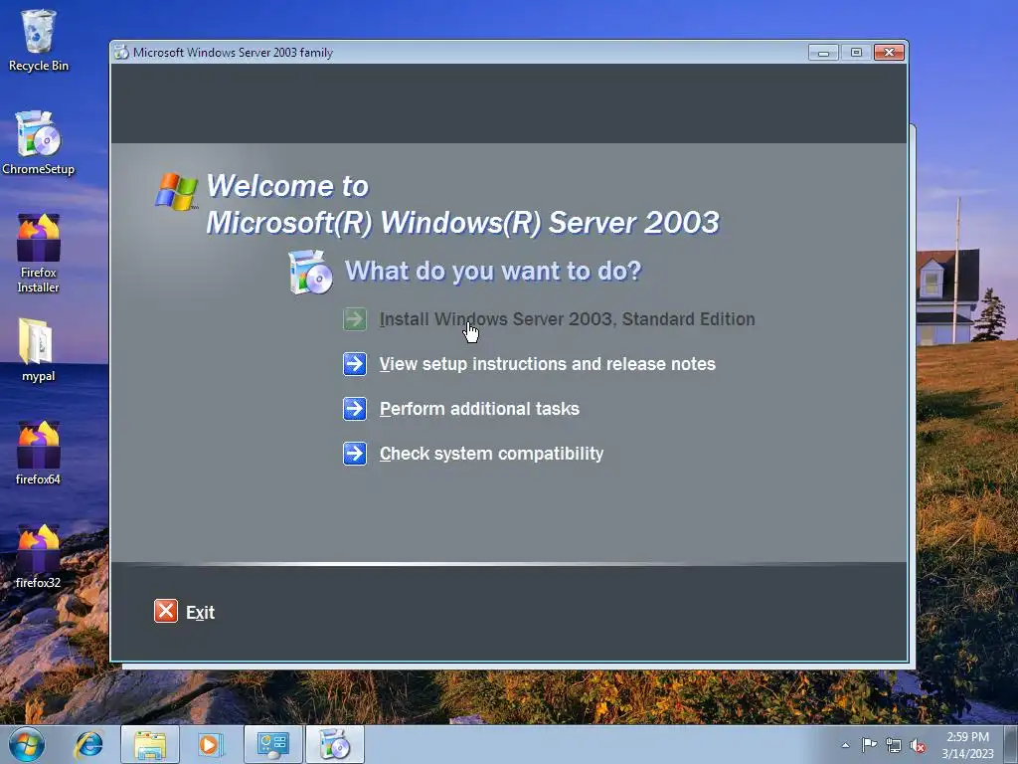Click the 'Microsoft(R) Windows(R) Server 2003' heading text
1018x764 pixels.
point(462,222)
